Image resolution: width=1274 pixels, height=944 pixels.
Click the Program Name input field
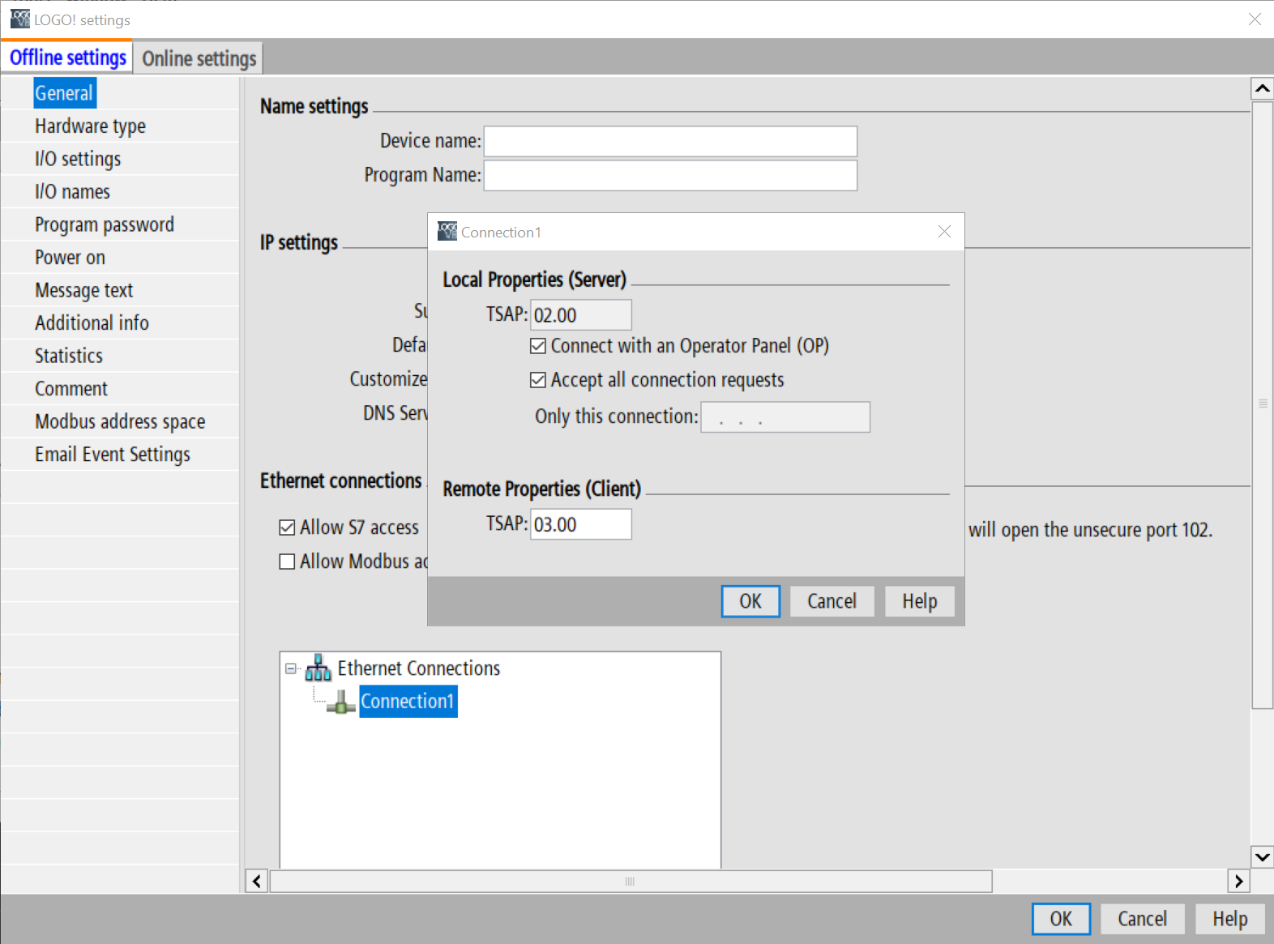click(670, 175)
